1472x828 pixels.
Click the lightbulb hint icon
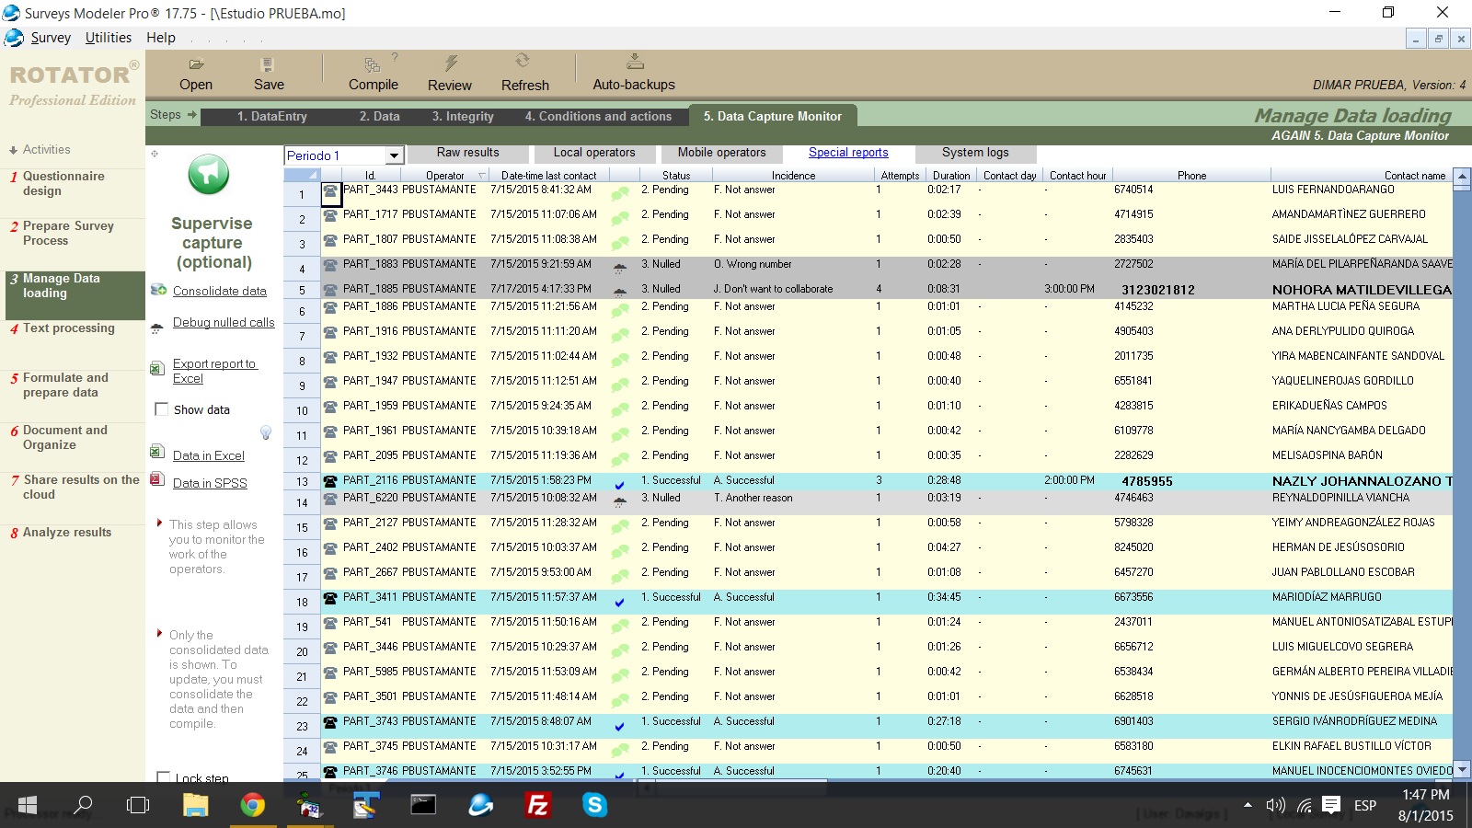[266, 432]
